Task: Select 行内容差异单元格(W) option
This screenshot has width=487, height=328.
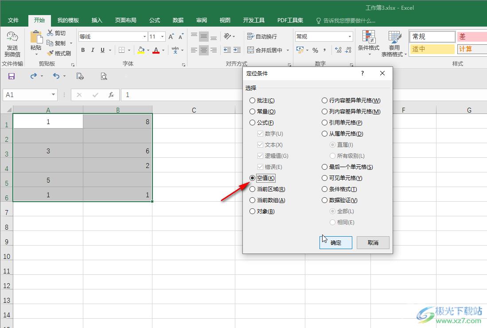Action: [x=351, y=100]
